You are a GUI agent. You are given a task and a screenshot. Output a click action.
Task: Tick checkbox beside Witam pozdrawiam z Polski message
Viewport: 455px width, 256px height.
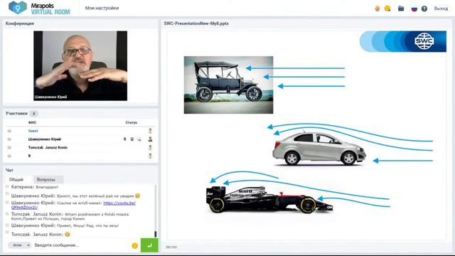click(8, 213)
